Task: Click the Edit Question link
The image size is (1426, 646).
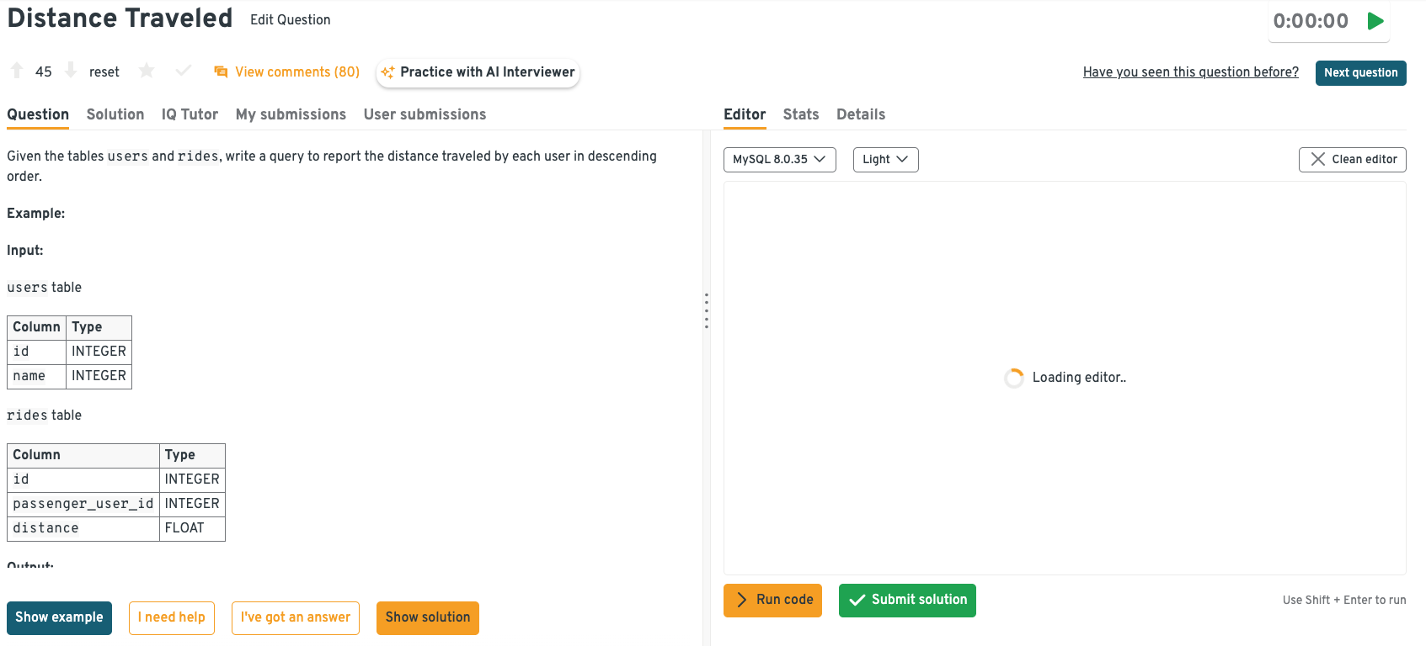Action: [x=290, y=20]
